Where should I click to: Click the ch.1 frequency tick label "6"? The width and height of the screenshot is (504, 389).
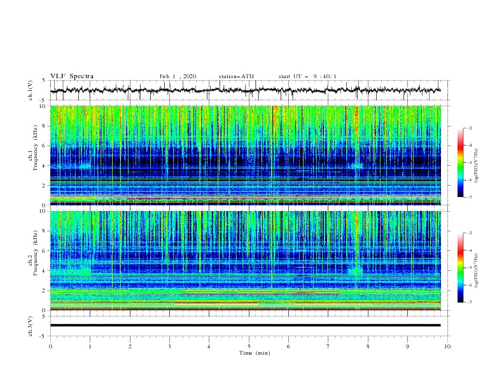click(44, 146)
